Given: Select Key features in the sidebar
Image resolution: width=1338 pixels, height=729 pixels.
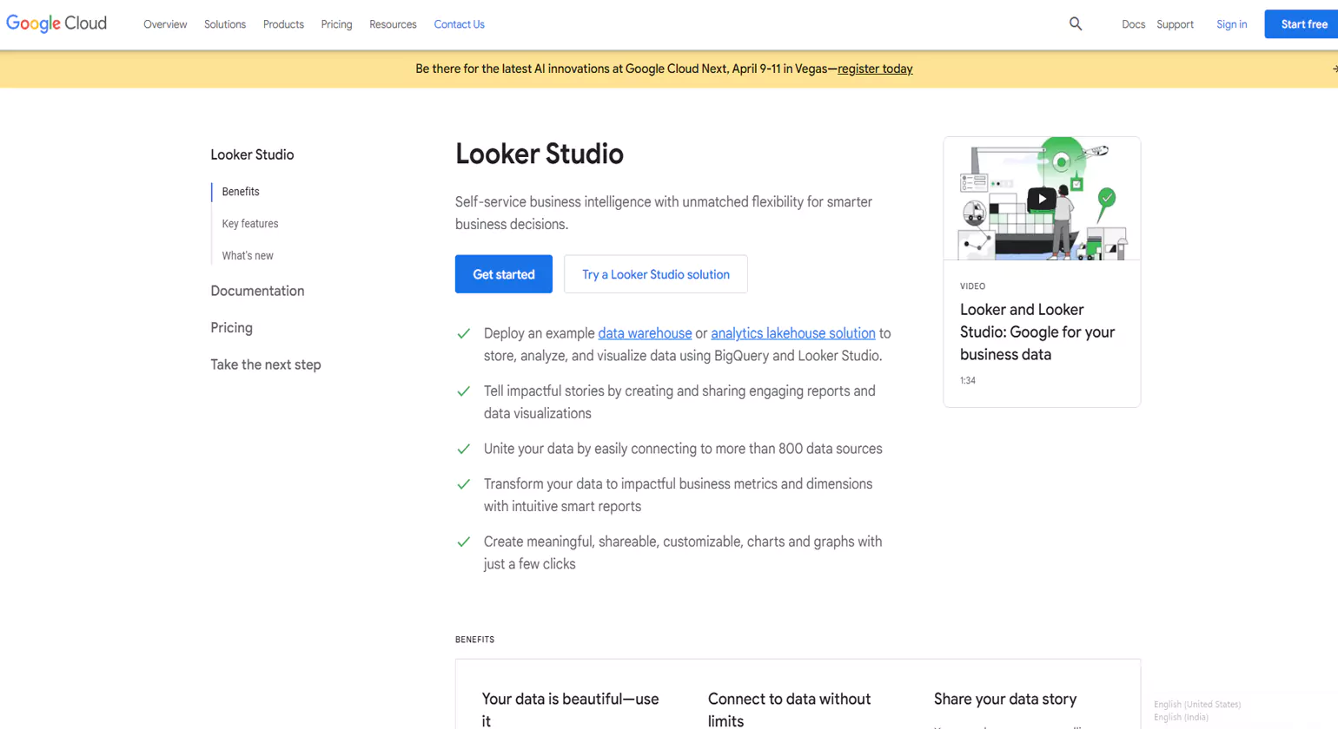Looking at the screenshot, I should [x=249, y=223].
